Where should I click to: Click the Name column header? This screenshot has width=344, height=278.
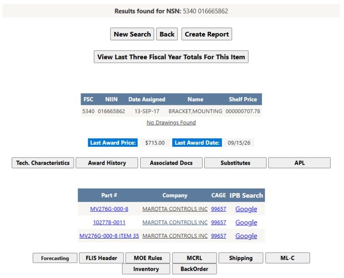click(195, 99)
